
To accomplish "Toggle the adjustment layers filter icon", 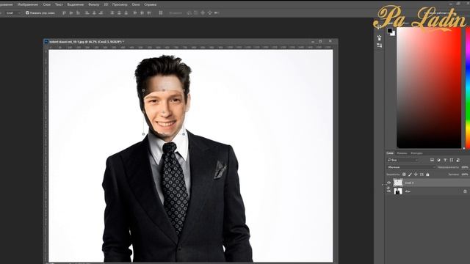I will [438, 160].
